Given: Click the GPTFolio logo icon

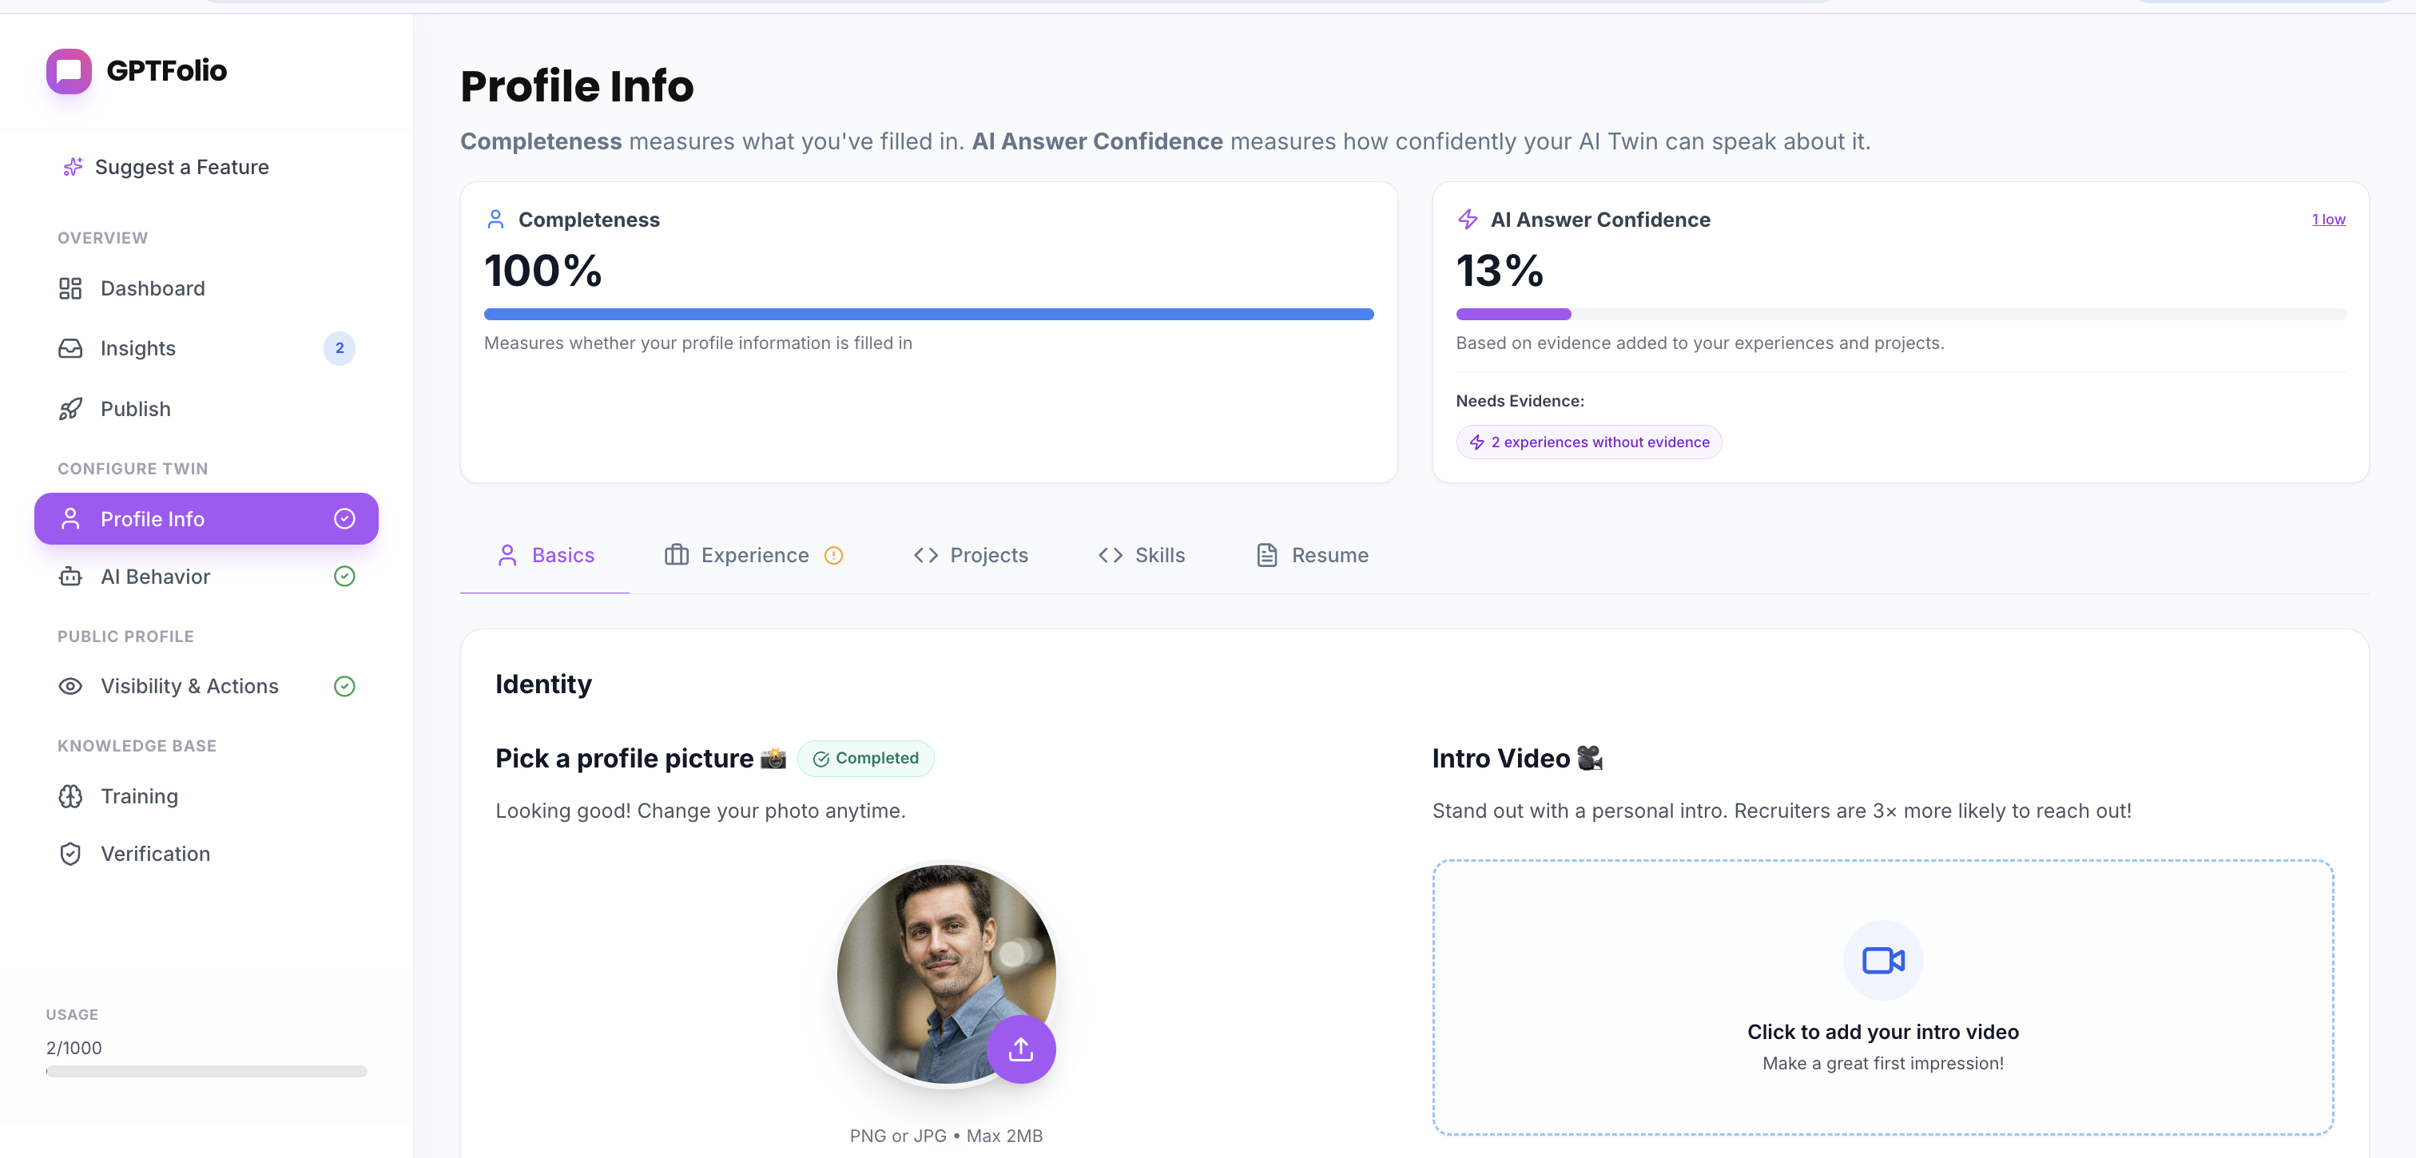Looking at the screenshot, I should click(69, 71).
